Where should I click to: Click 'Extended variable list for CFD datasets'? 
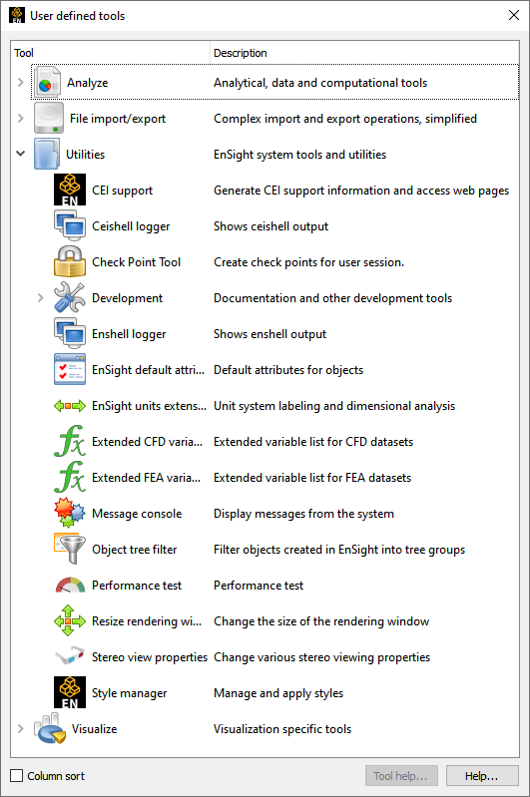(313, 442)
